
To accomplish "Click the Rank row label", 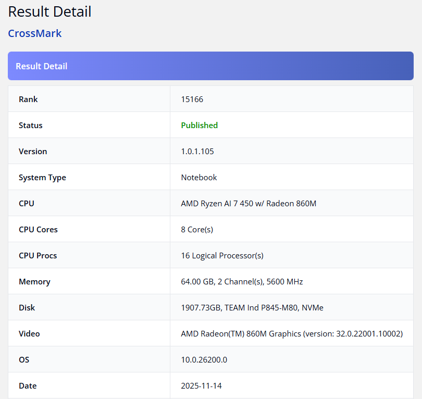I will coord(28,99).
